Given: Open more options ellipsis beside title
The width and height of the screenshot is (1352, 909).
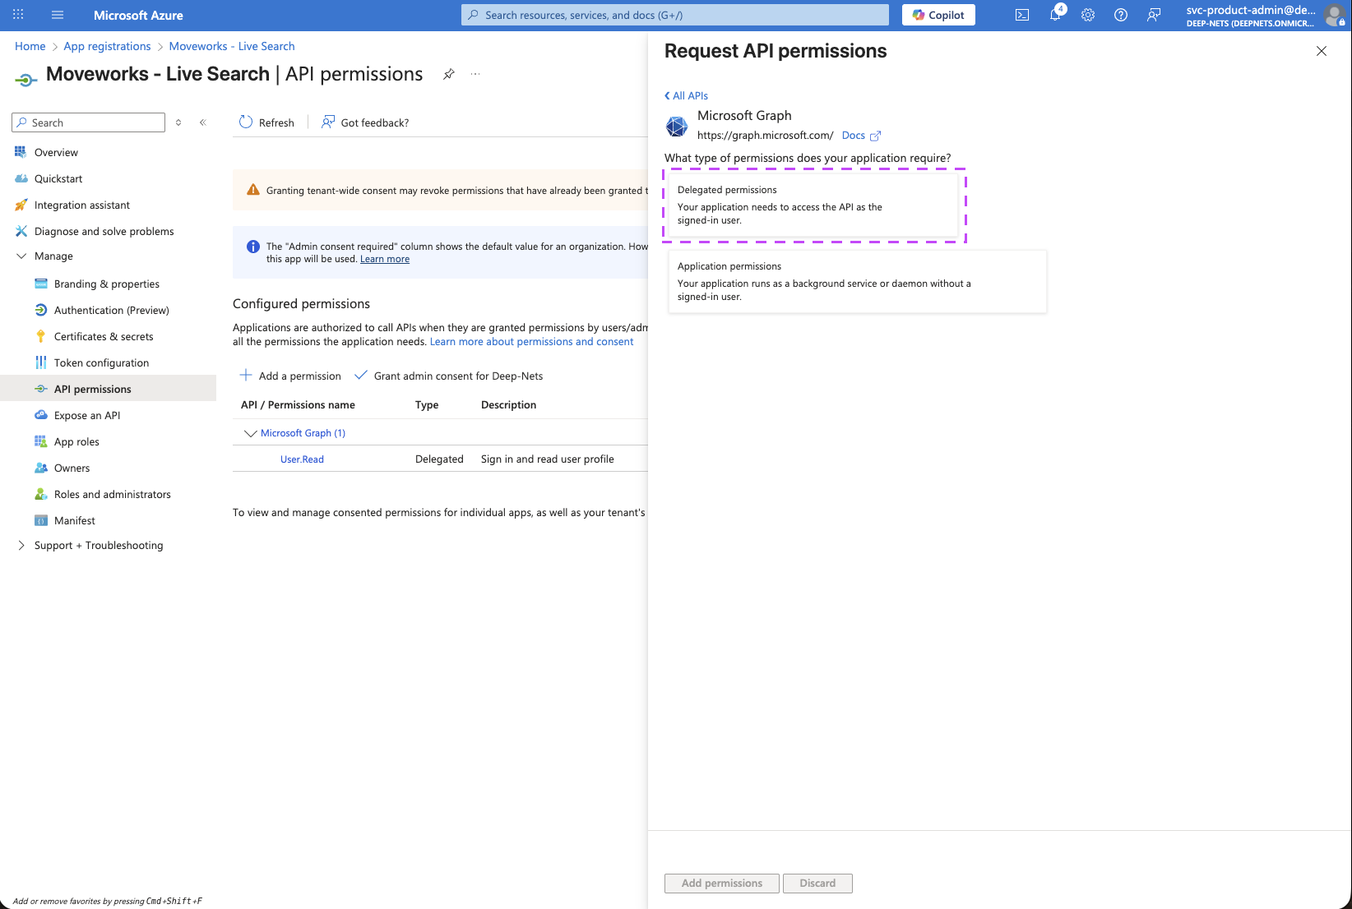Looking at the screenshot, I should tap(475, 74).
